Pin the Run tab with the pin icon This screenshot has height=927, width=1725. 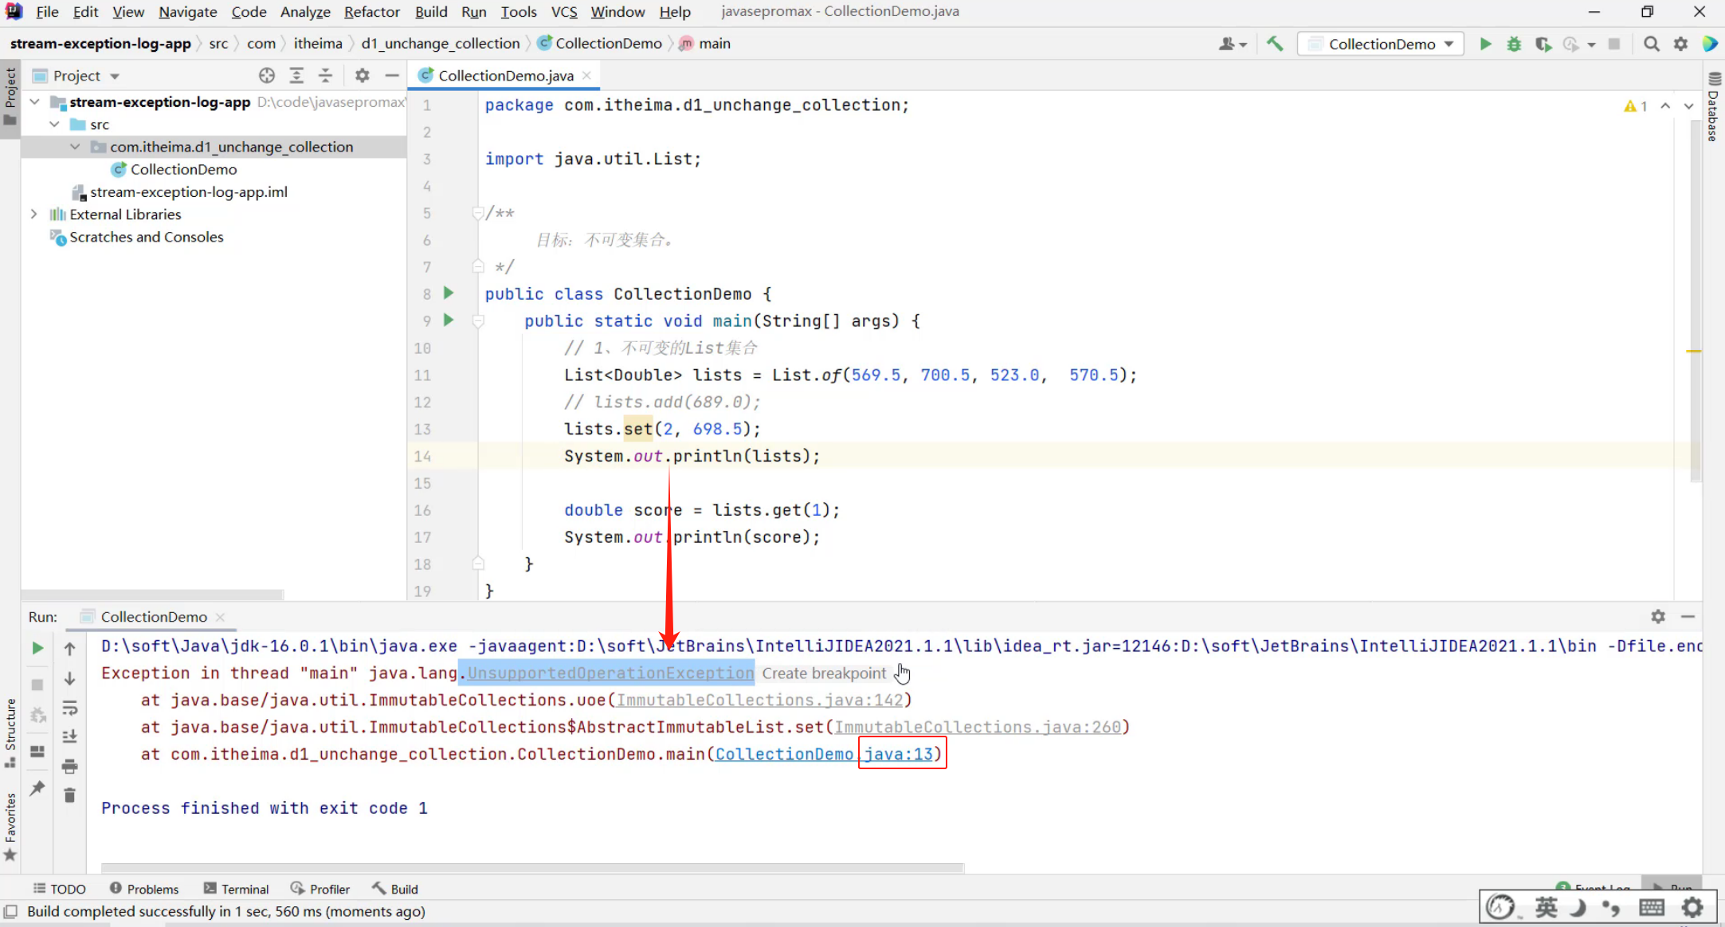coord(37,788)
